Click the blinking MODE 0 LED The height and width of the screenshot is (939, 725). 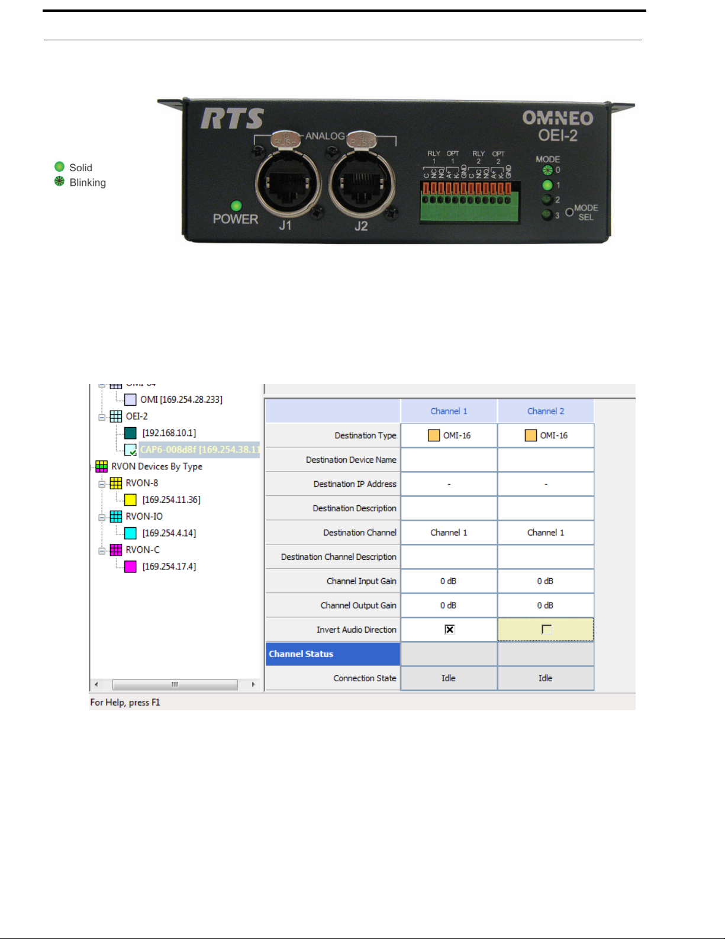coord(547,170)
